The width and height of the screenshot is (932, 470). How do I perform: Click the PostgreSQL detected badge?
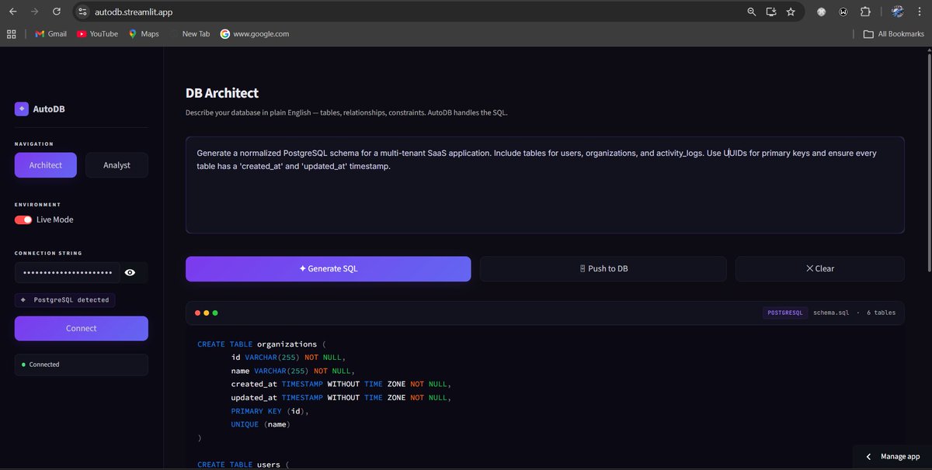[65, 299]
